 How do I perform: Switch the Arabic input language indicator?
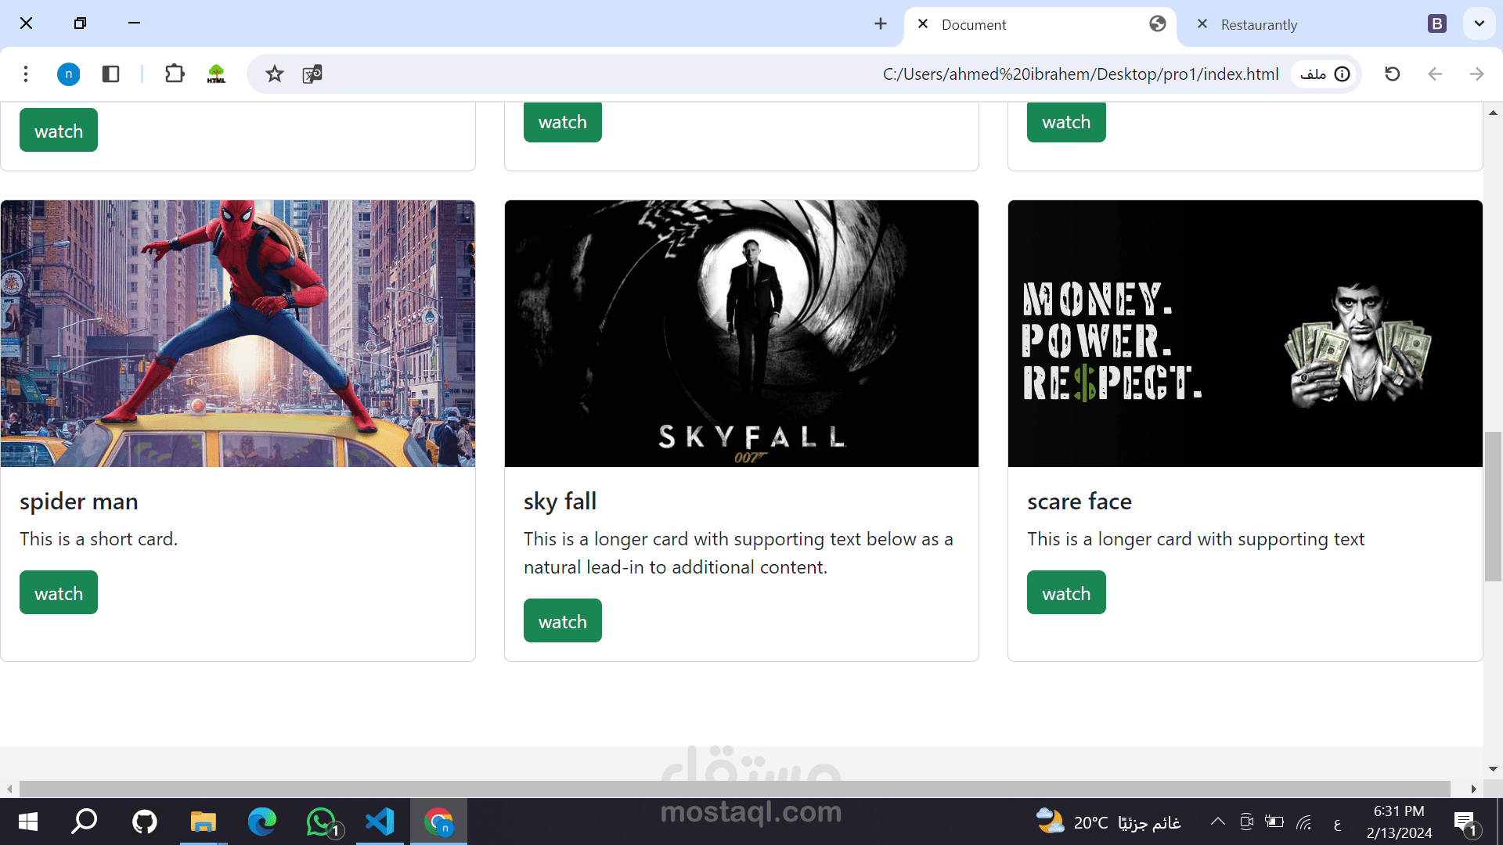click(x=1337, y=823)
